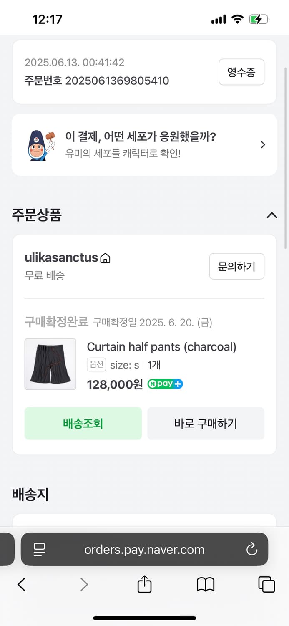Tap 바로 구매하기 to buy again
This screenshot has width=289, height=626.
206,423
